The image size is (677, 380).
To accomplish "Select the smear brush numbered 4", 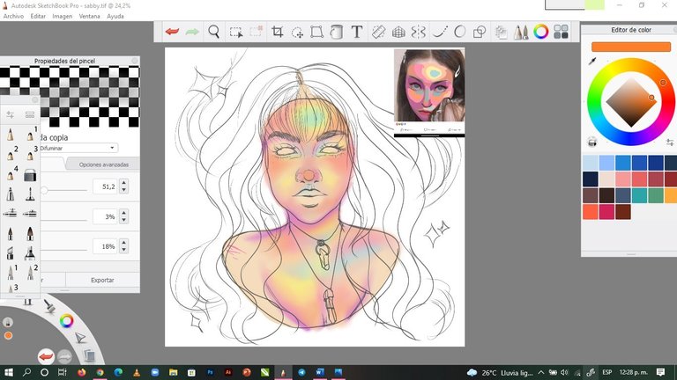I will [11, 173].
